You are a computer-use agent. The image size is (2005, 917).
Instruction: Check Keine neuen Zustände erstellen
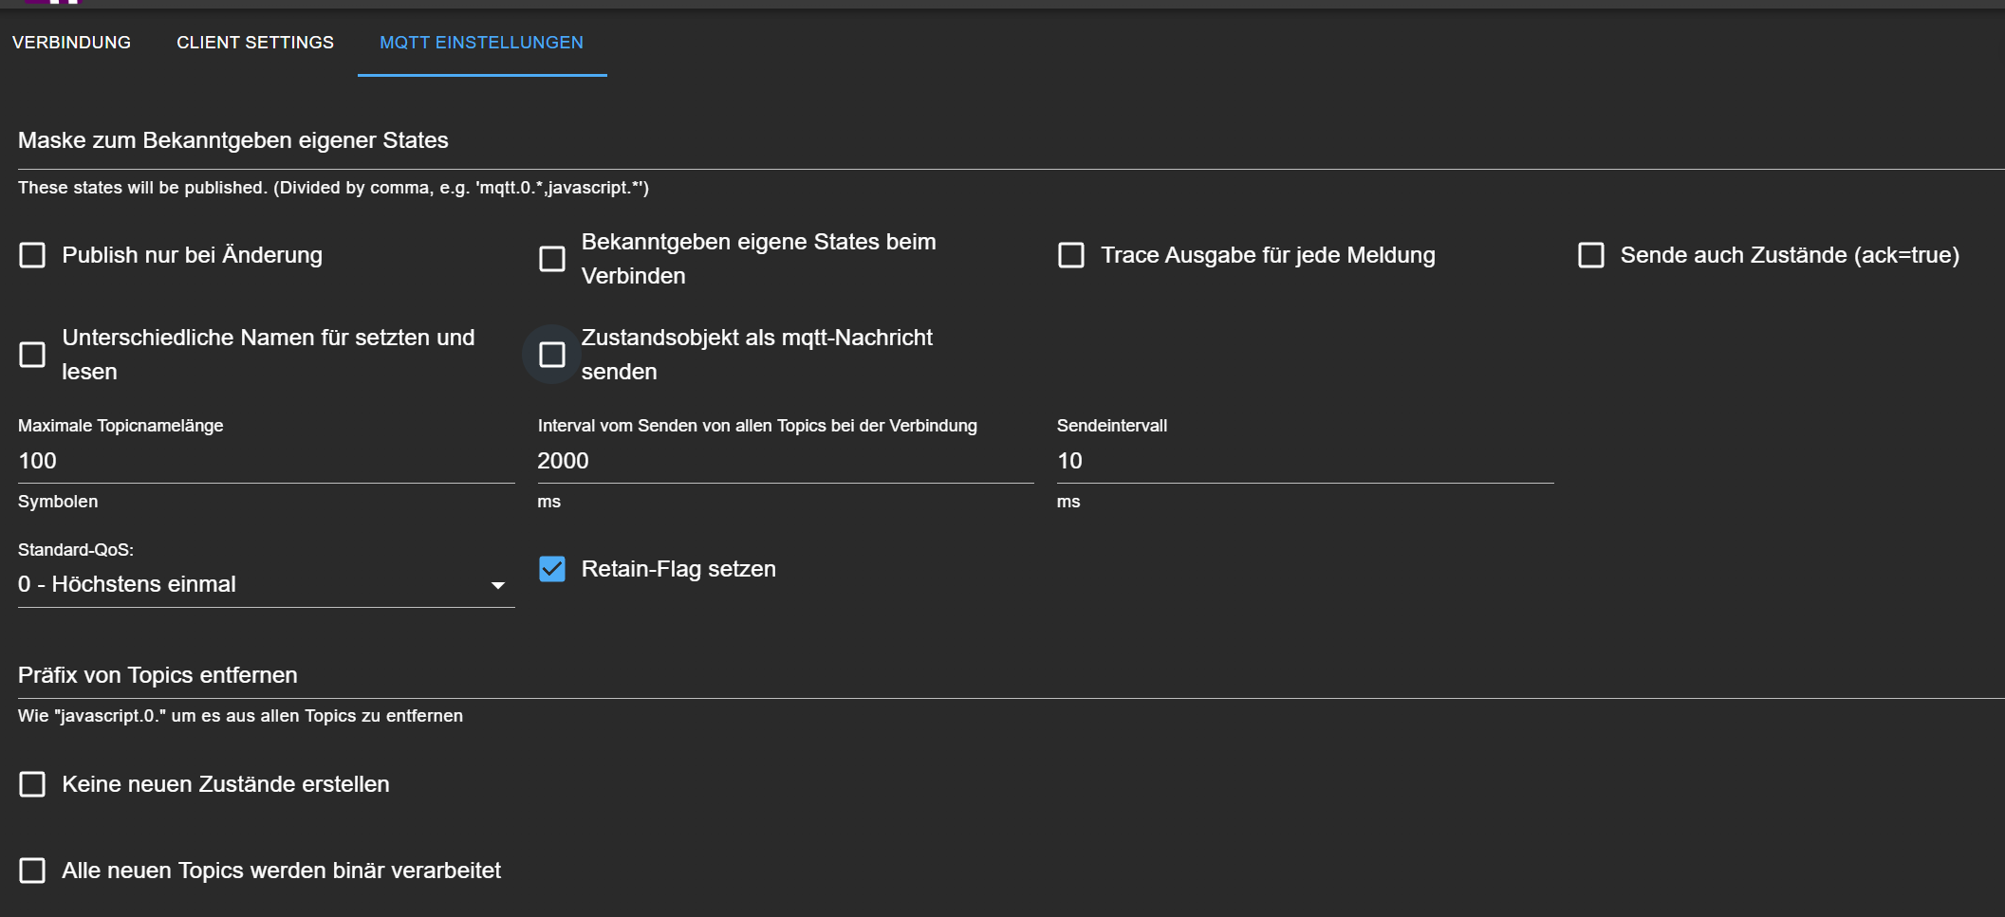point(32,784)
